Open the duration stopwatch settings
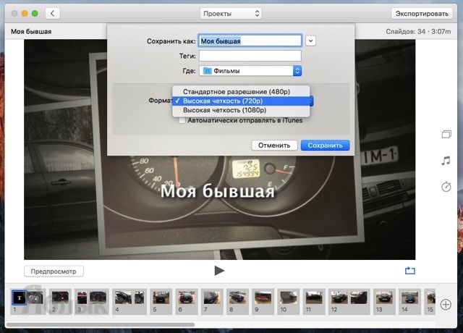The height and width of the screenshot is (333, 463). [x=446, y=187]
